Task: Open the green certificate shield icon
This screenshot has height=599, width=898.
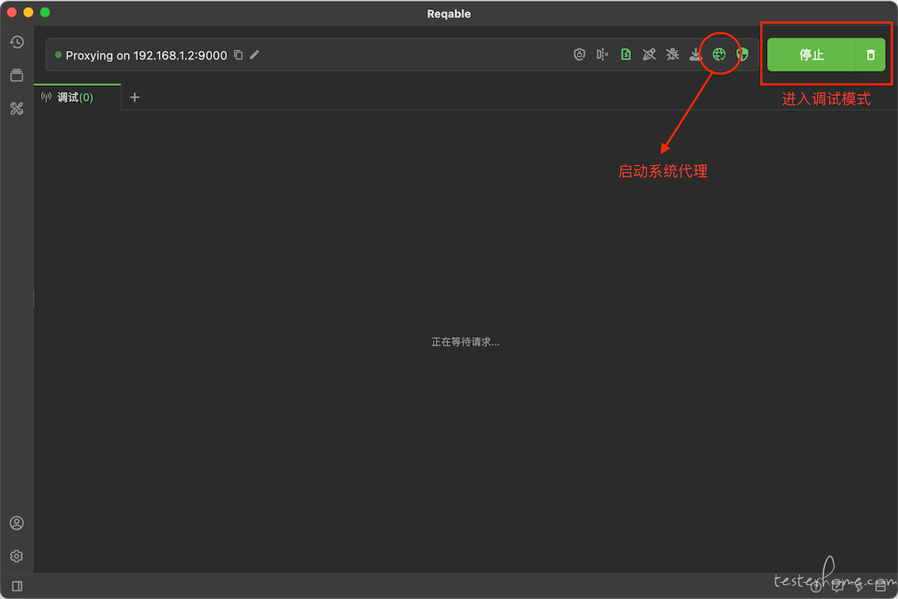Action: (742, 54)
